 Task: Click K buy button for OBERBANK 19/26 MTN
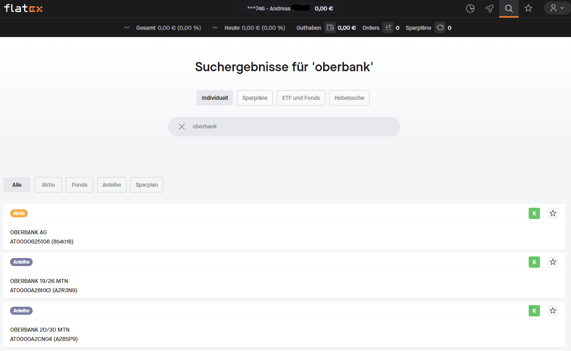534,262
